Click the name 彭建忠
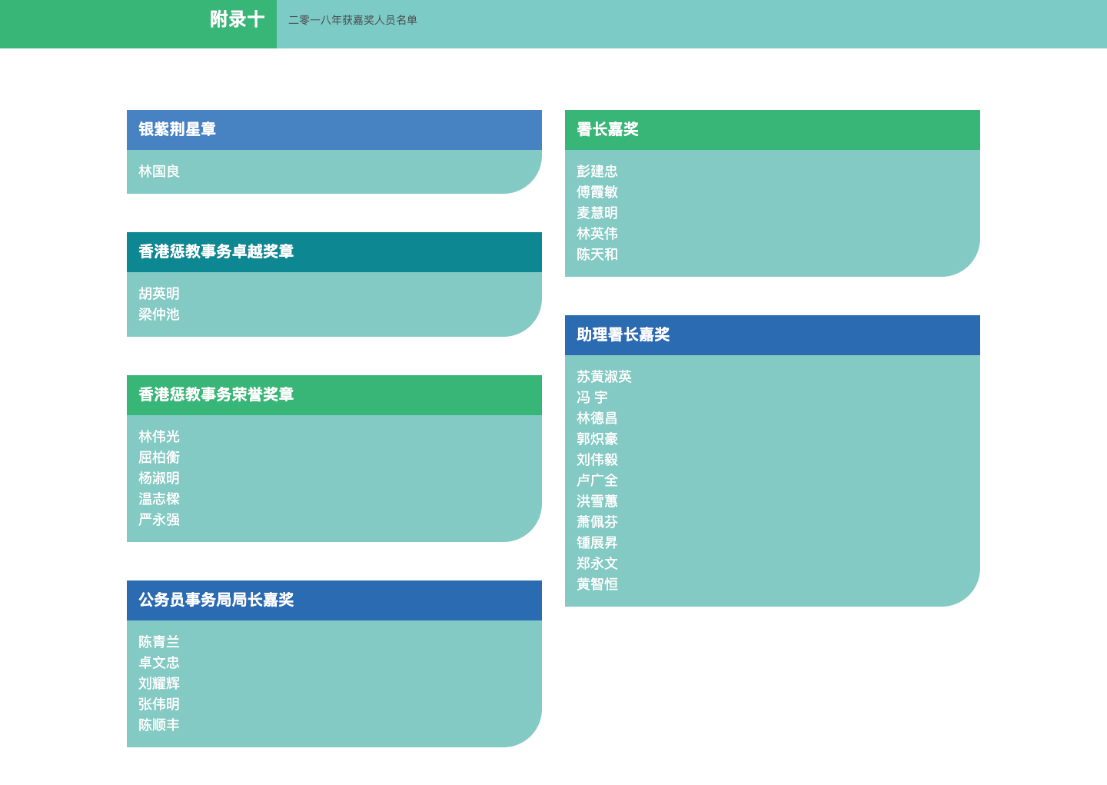The height and width of the screenshot is (785, 1107). (x=597, y=171)
